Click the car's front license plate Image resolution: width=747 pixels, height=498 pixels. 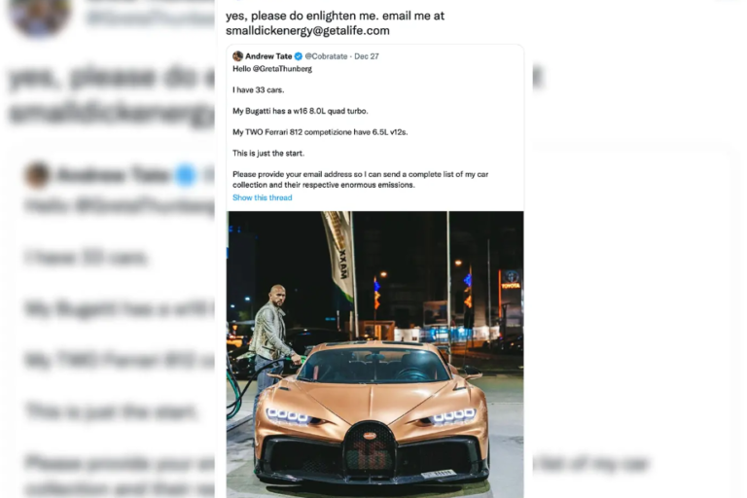point(439,474)
